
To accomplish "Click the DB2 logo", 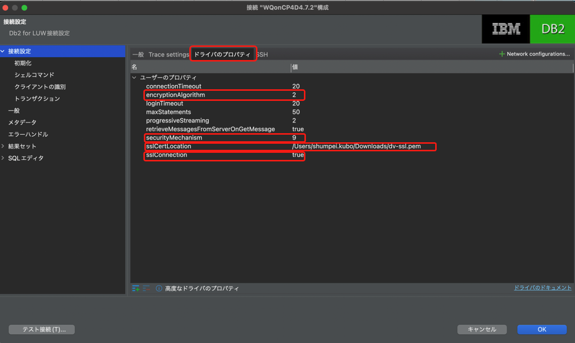I will tap(553, 29).
